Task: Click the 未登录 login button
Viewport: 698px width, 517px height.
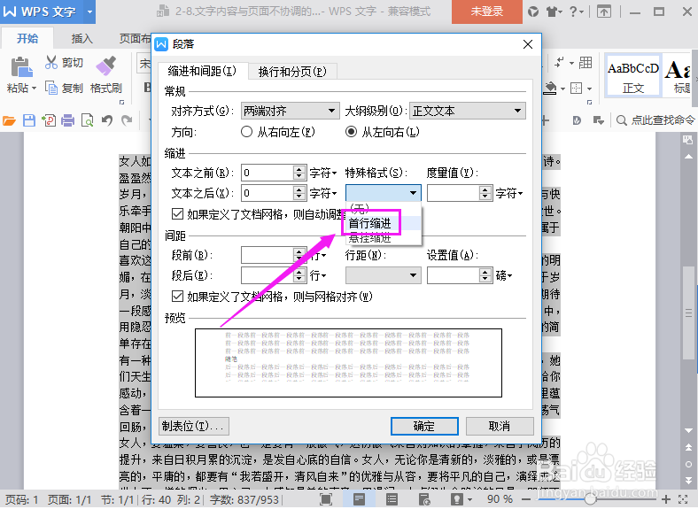Action: 487,12
